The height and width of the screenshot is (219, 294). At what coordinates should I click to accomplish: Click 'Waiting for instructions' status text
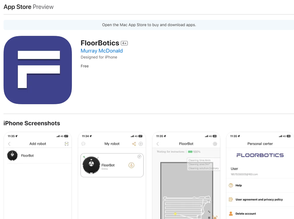click(171, 152)
